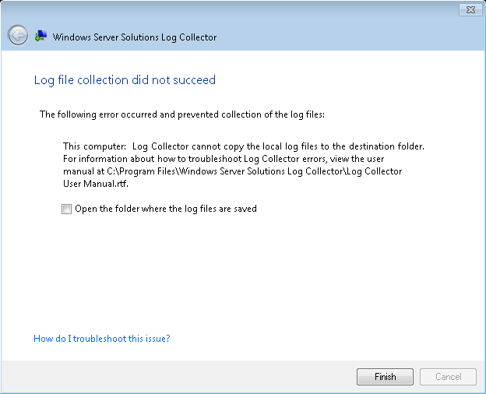The height and width of the screenshot is (394, 486).
Task: Click the back arrow button
Action: (17, 36)
